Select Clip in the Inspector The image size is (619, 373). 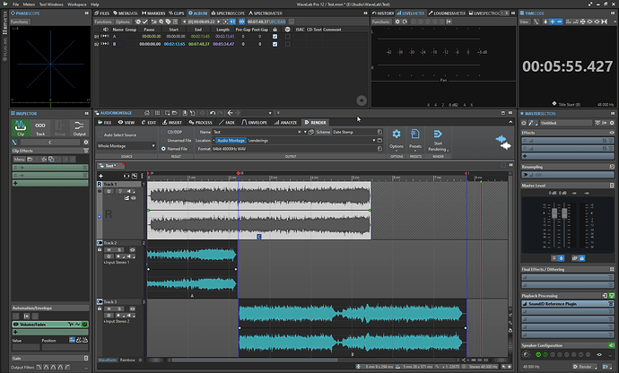21,128
